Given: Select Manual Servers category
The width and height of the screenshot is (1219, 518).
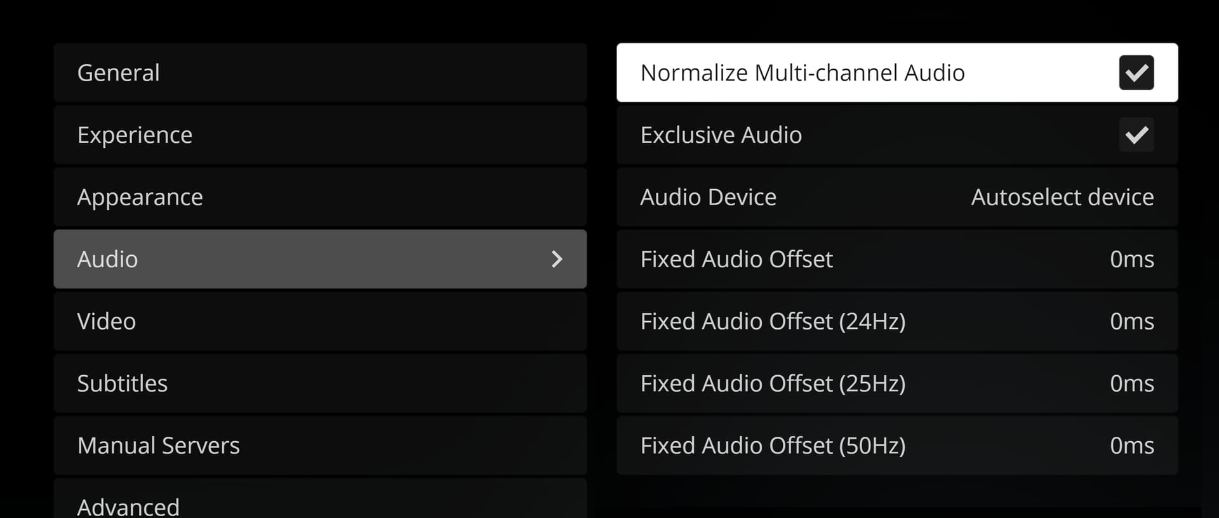Looking at the screenshot, I should 320,446.
